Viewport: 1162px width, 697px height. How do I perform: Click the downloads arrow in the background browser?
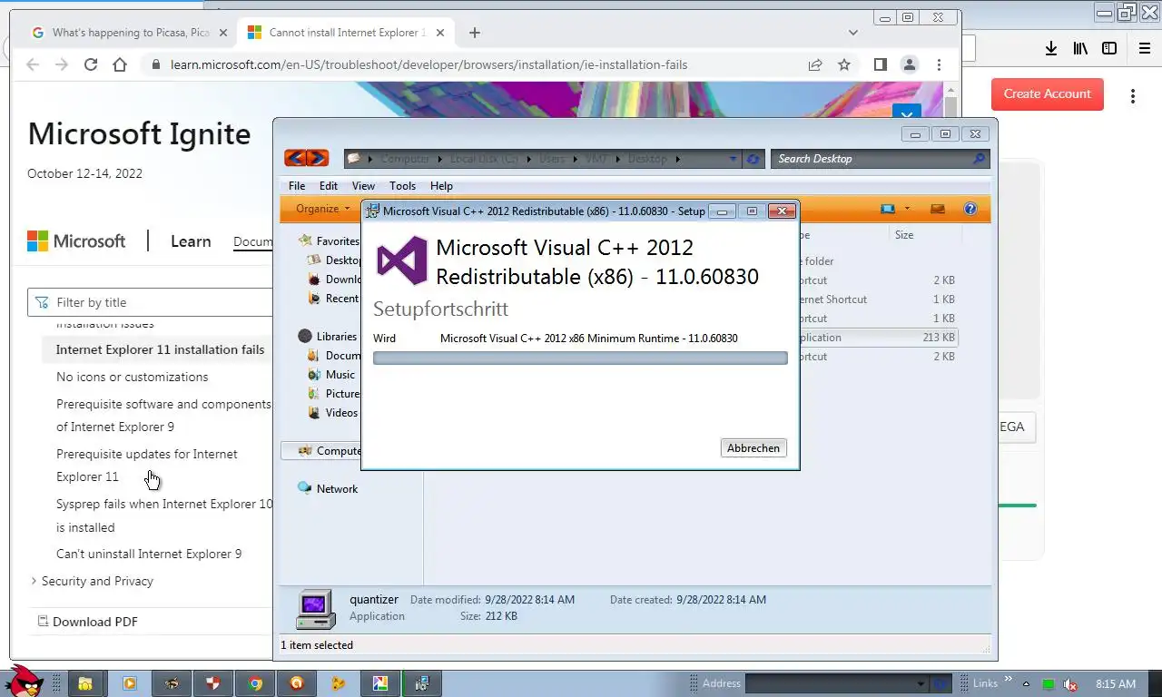[x=1050, y=48]
